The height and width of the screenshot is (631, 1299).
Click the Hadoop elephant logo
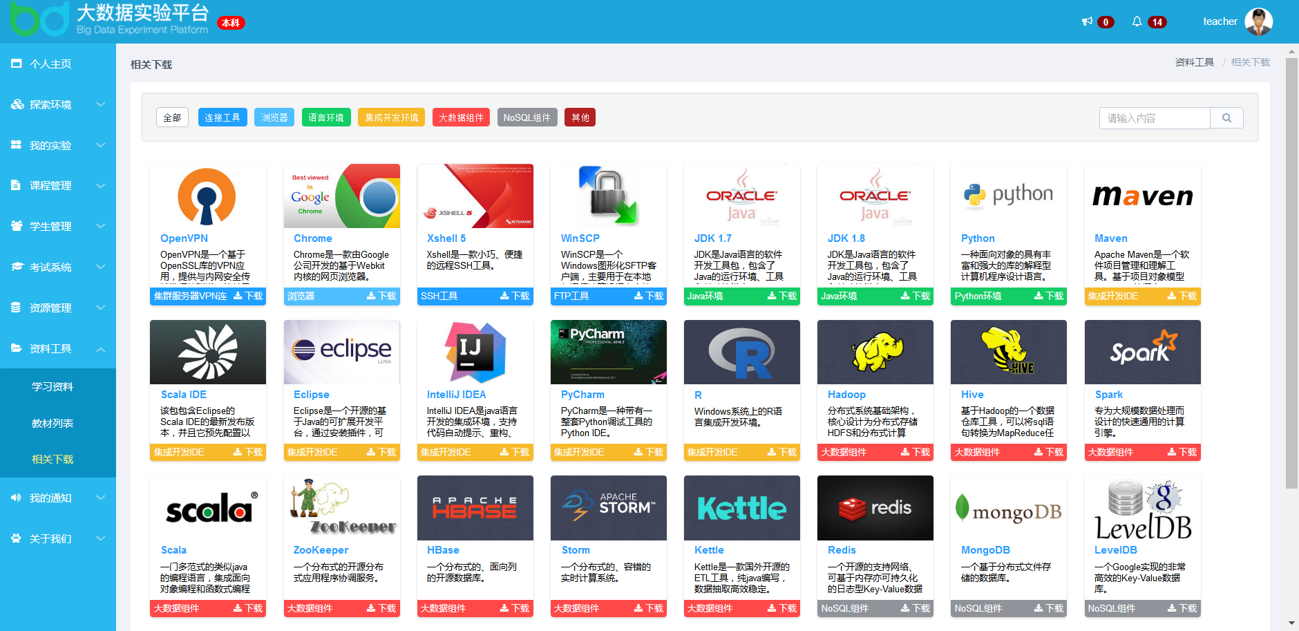pyautogui.click(x=875, y=352)
